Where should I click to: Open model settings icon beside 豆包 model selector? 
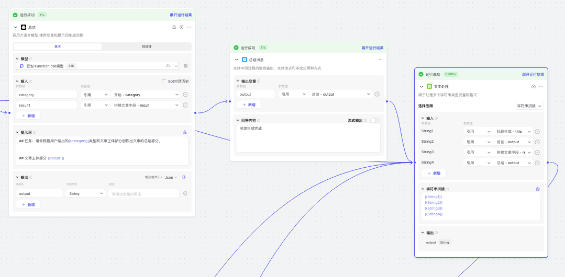point(186,66)
